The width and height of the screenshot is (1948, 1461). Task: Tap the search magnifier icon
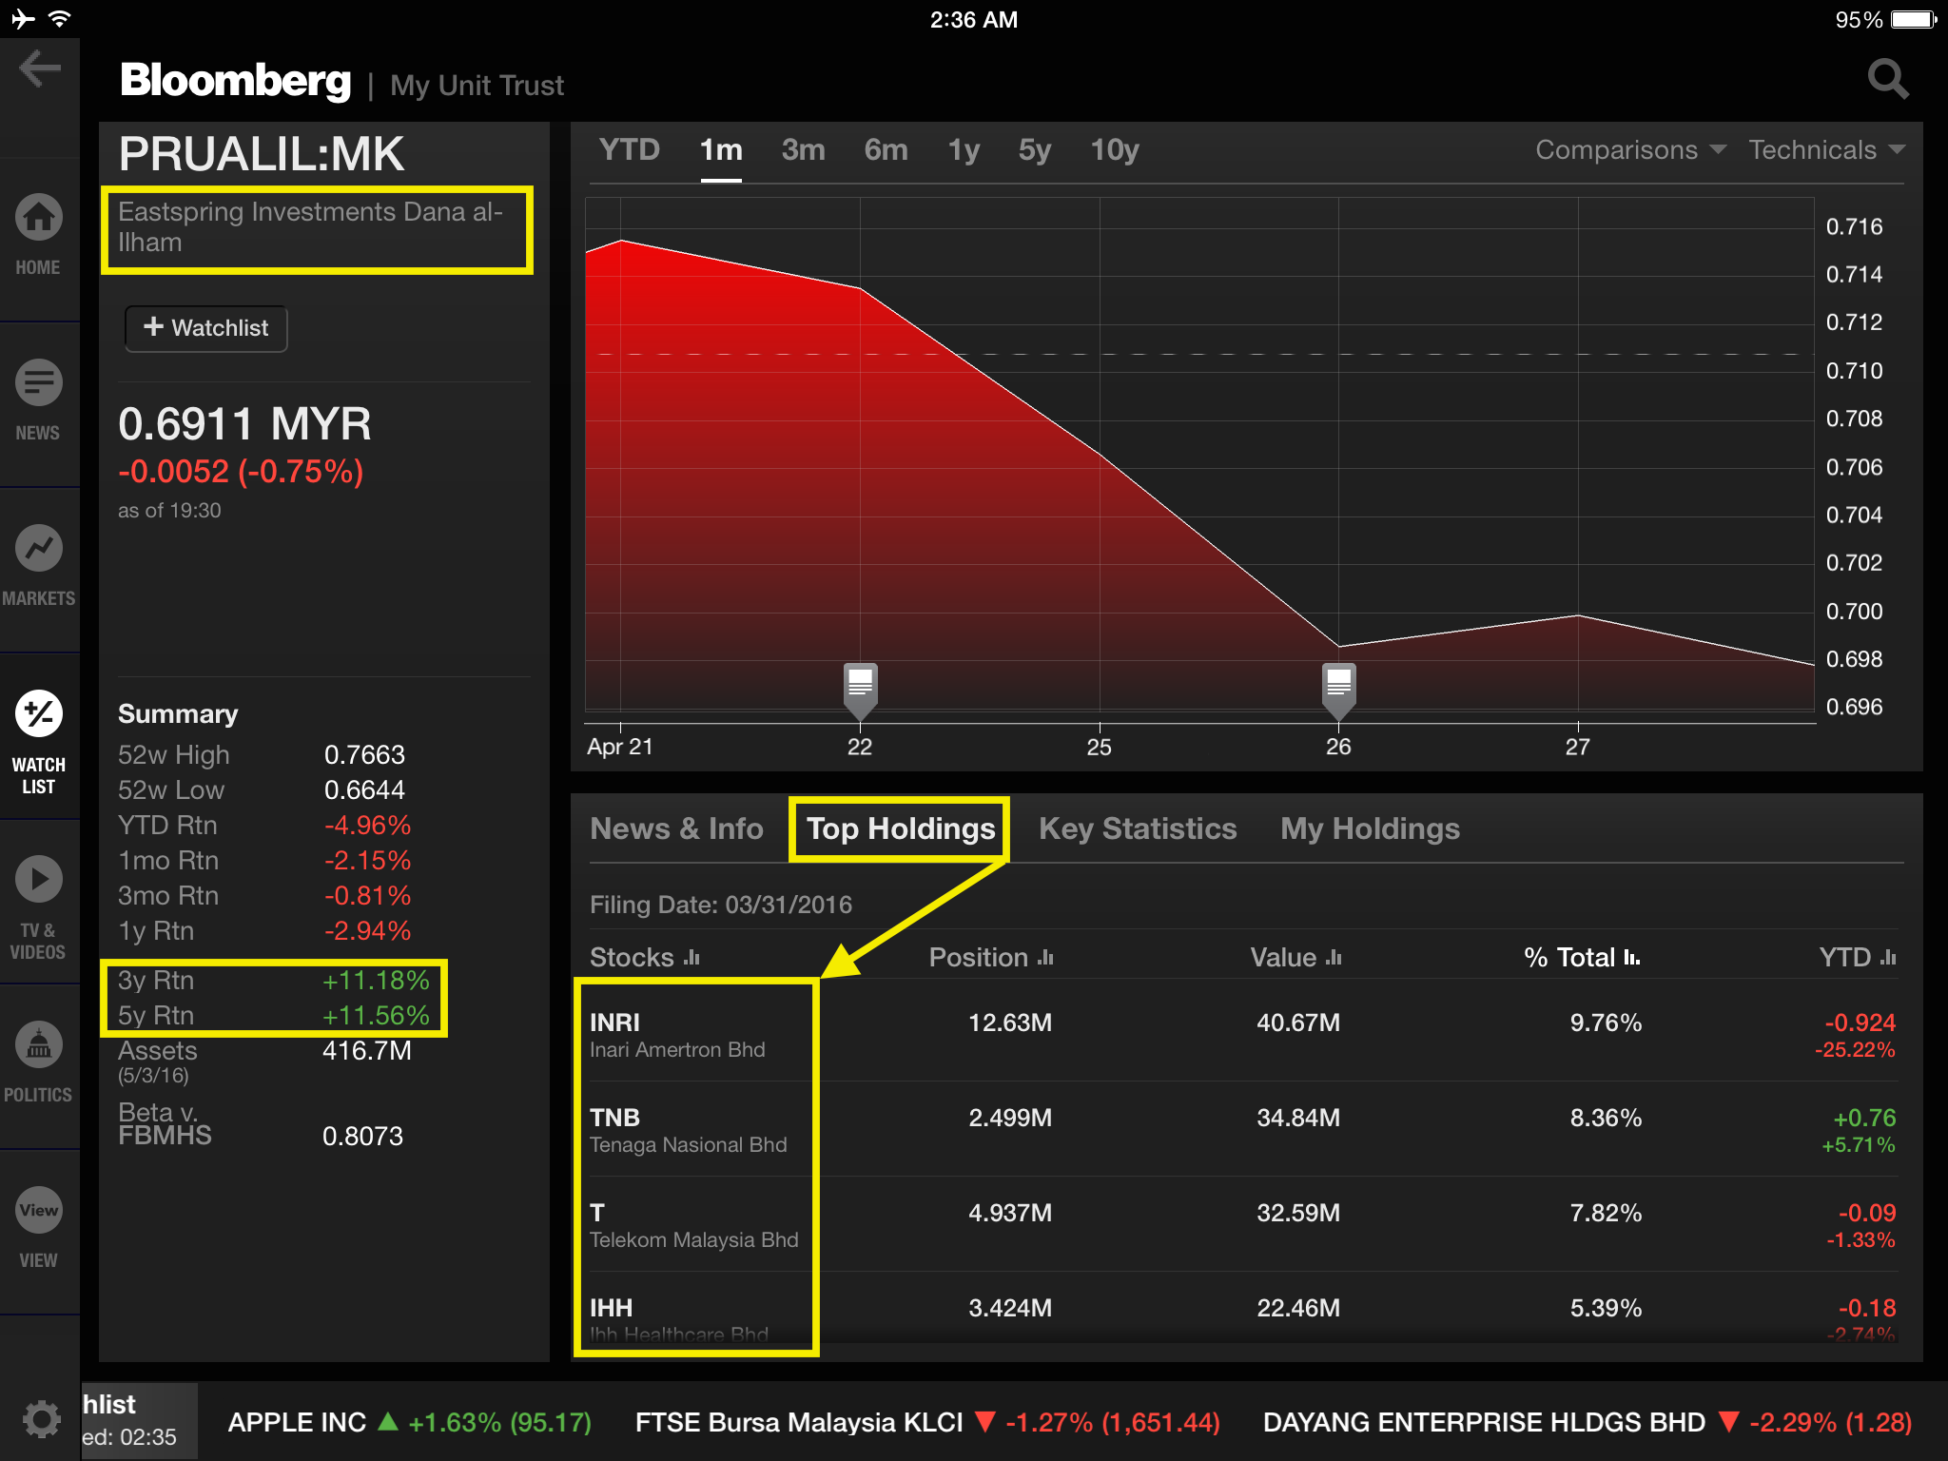1887,80
